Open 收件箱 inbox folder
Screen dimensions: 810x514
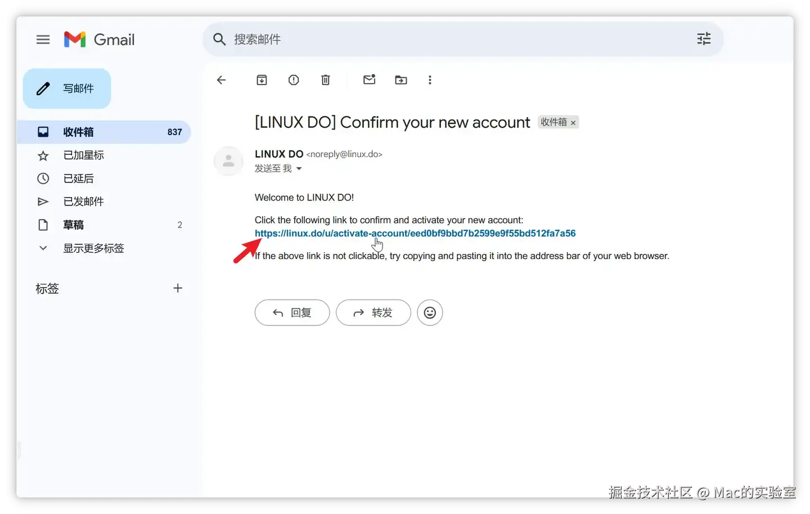(104, 132)
